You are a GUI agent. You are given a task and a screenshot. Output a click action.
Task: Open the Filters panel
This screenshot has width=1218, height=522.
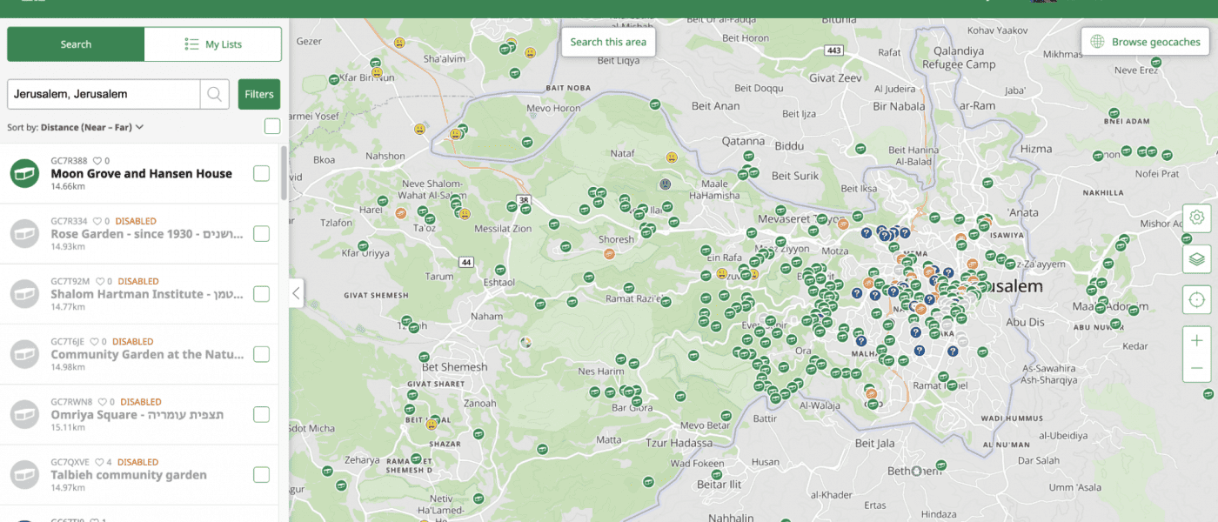(x=259, y=94)
